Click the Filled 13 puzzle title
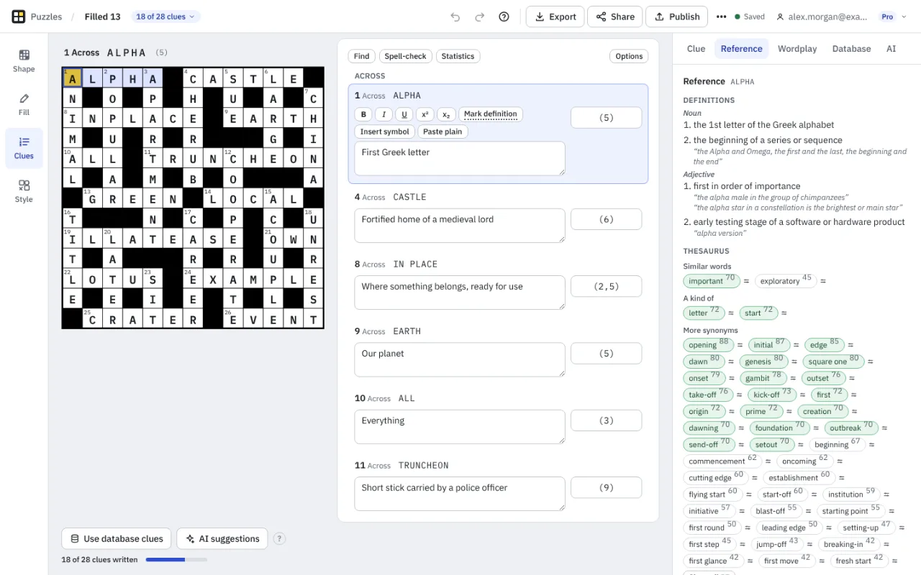 (x=102, y=17)
